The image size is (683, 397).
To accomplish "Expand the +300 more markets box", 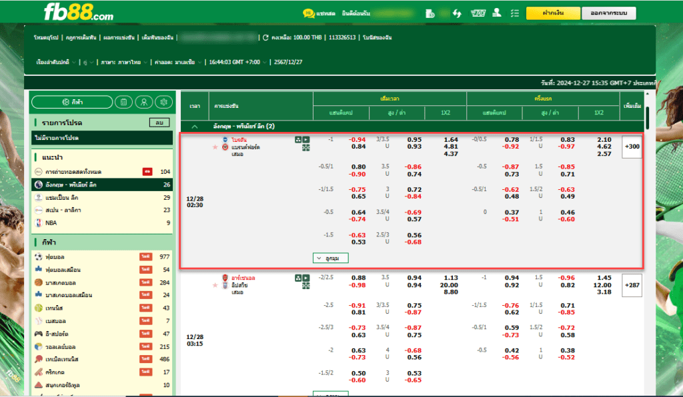I will 632,147.
